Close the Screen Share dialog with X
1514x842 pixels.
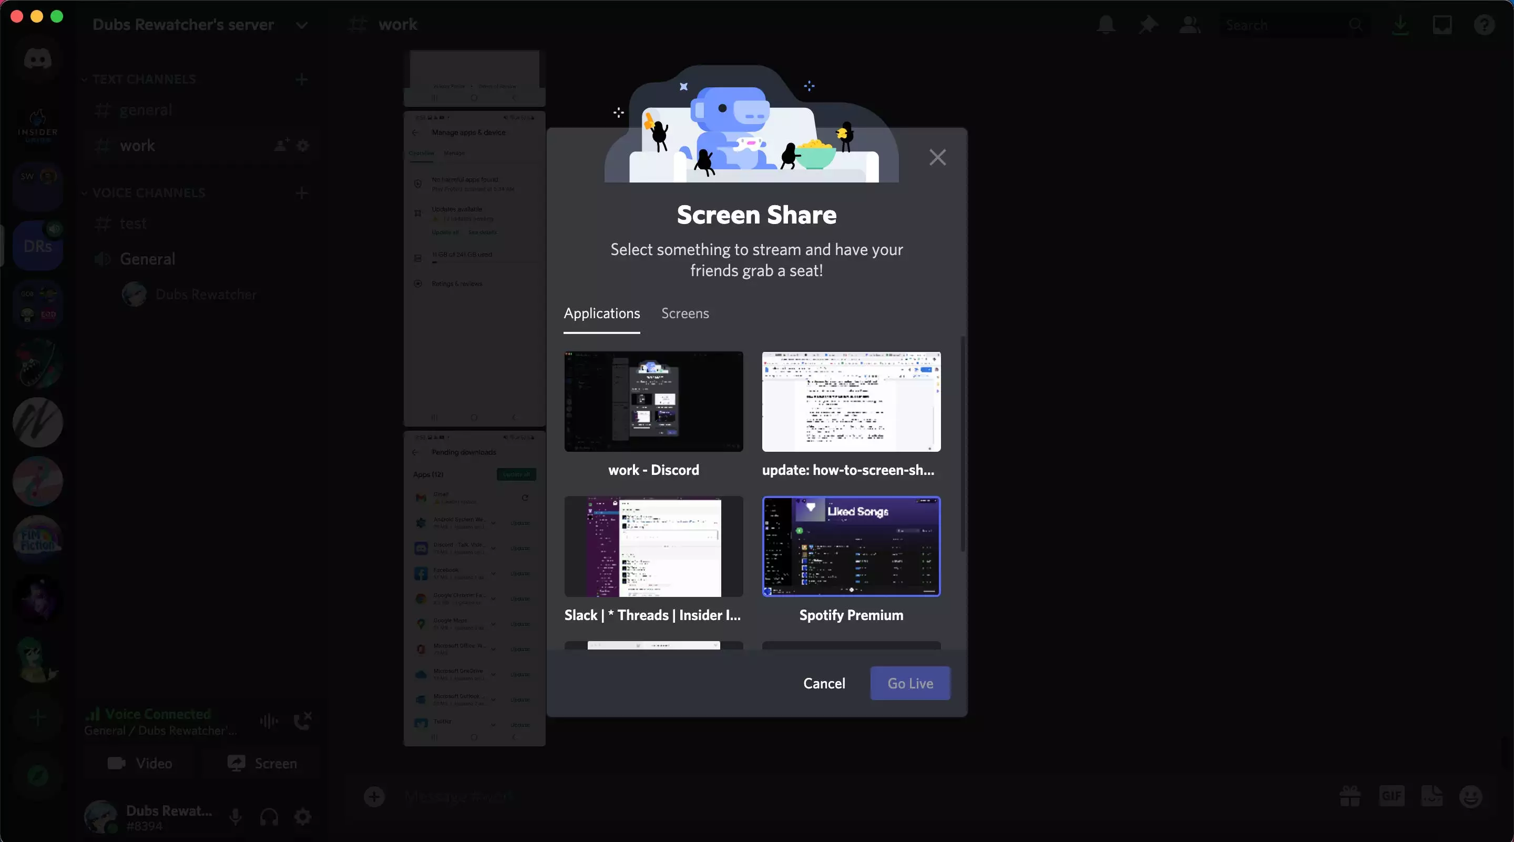coord(937,157)
